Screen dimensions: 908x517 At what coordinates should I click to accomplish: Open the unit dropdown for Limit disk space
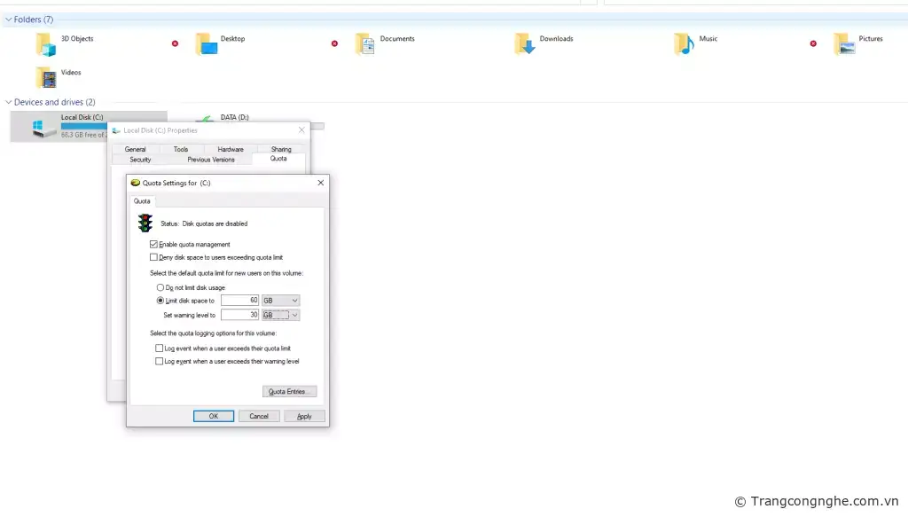[281, 301]
